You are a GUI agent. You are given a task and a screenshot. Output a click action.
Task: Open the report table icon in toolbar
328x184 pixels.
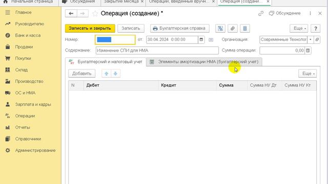(x=245, y=29)
